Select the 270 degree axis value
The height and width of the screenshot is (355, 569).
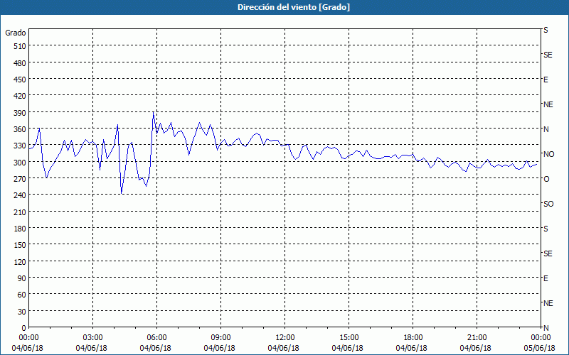pos(21,179)
